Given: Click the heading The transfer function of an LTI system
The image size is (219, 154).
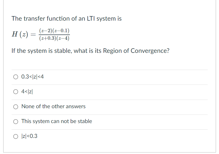Looking at the screenshot, I should 66,18.
